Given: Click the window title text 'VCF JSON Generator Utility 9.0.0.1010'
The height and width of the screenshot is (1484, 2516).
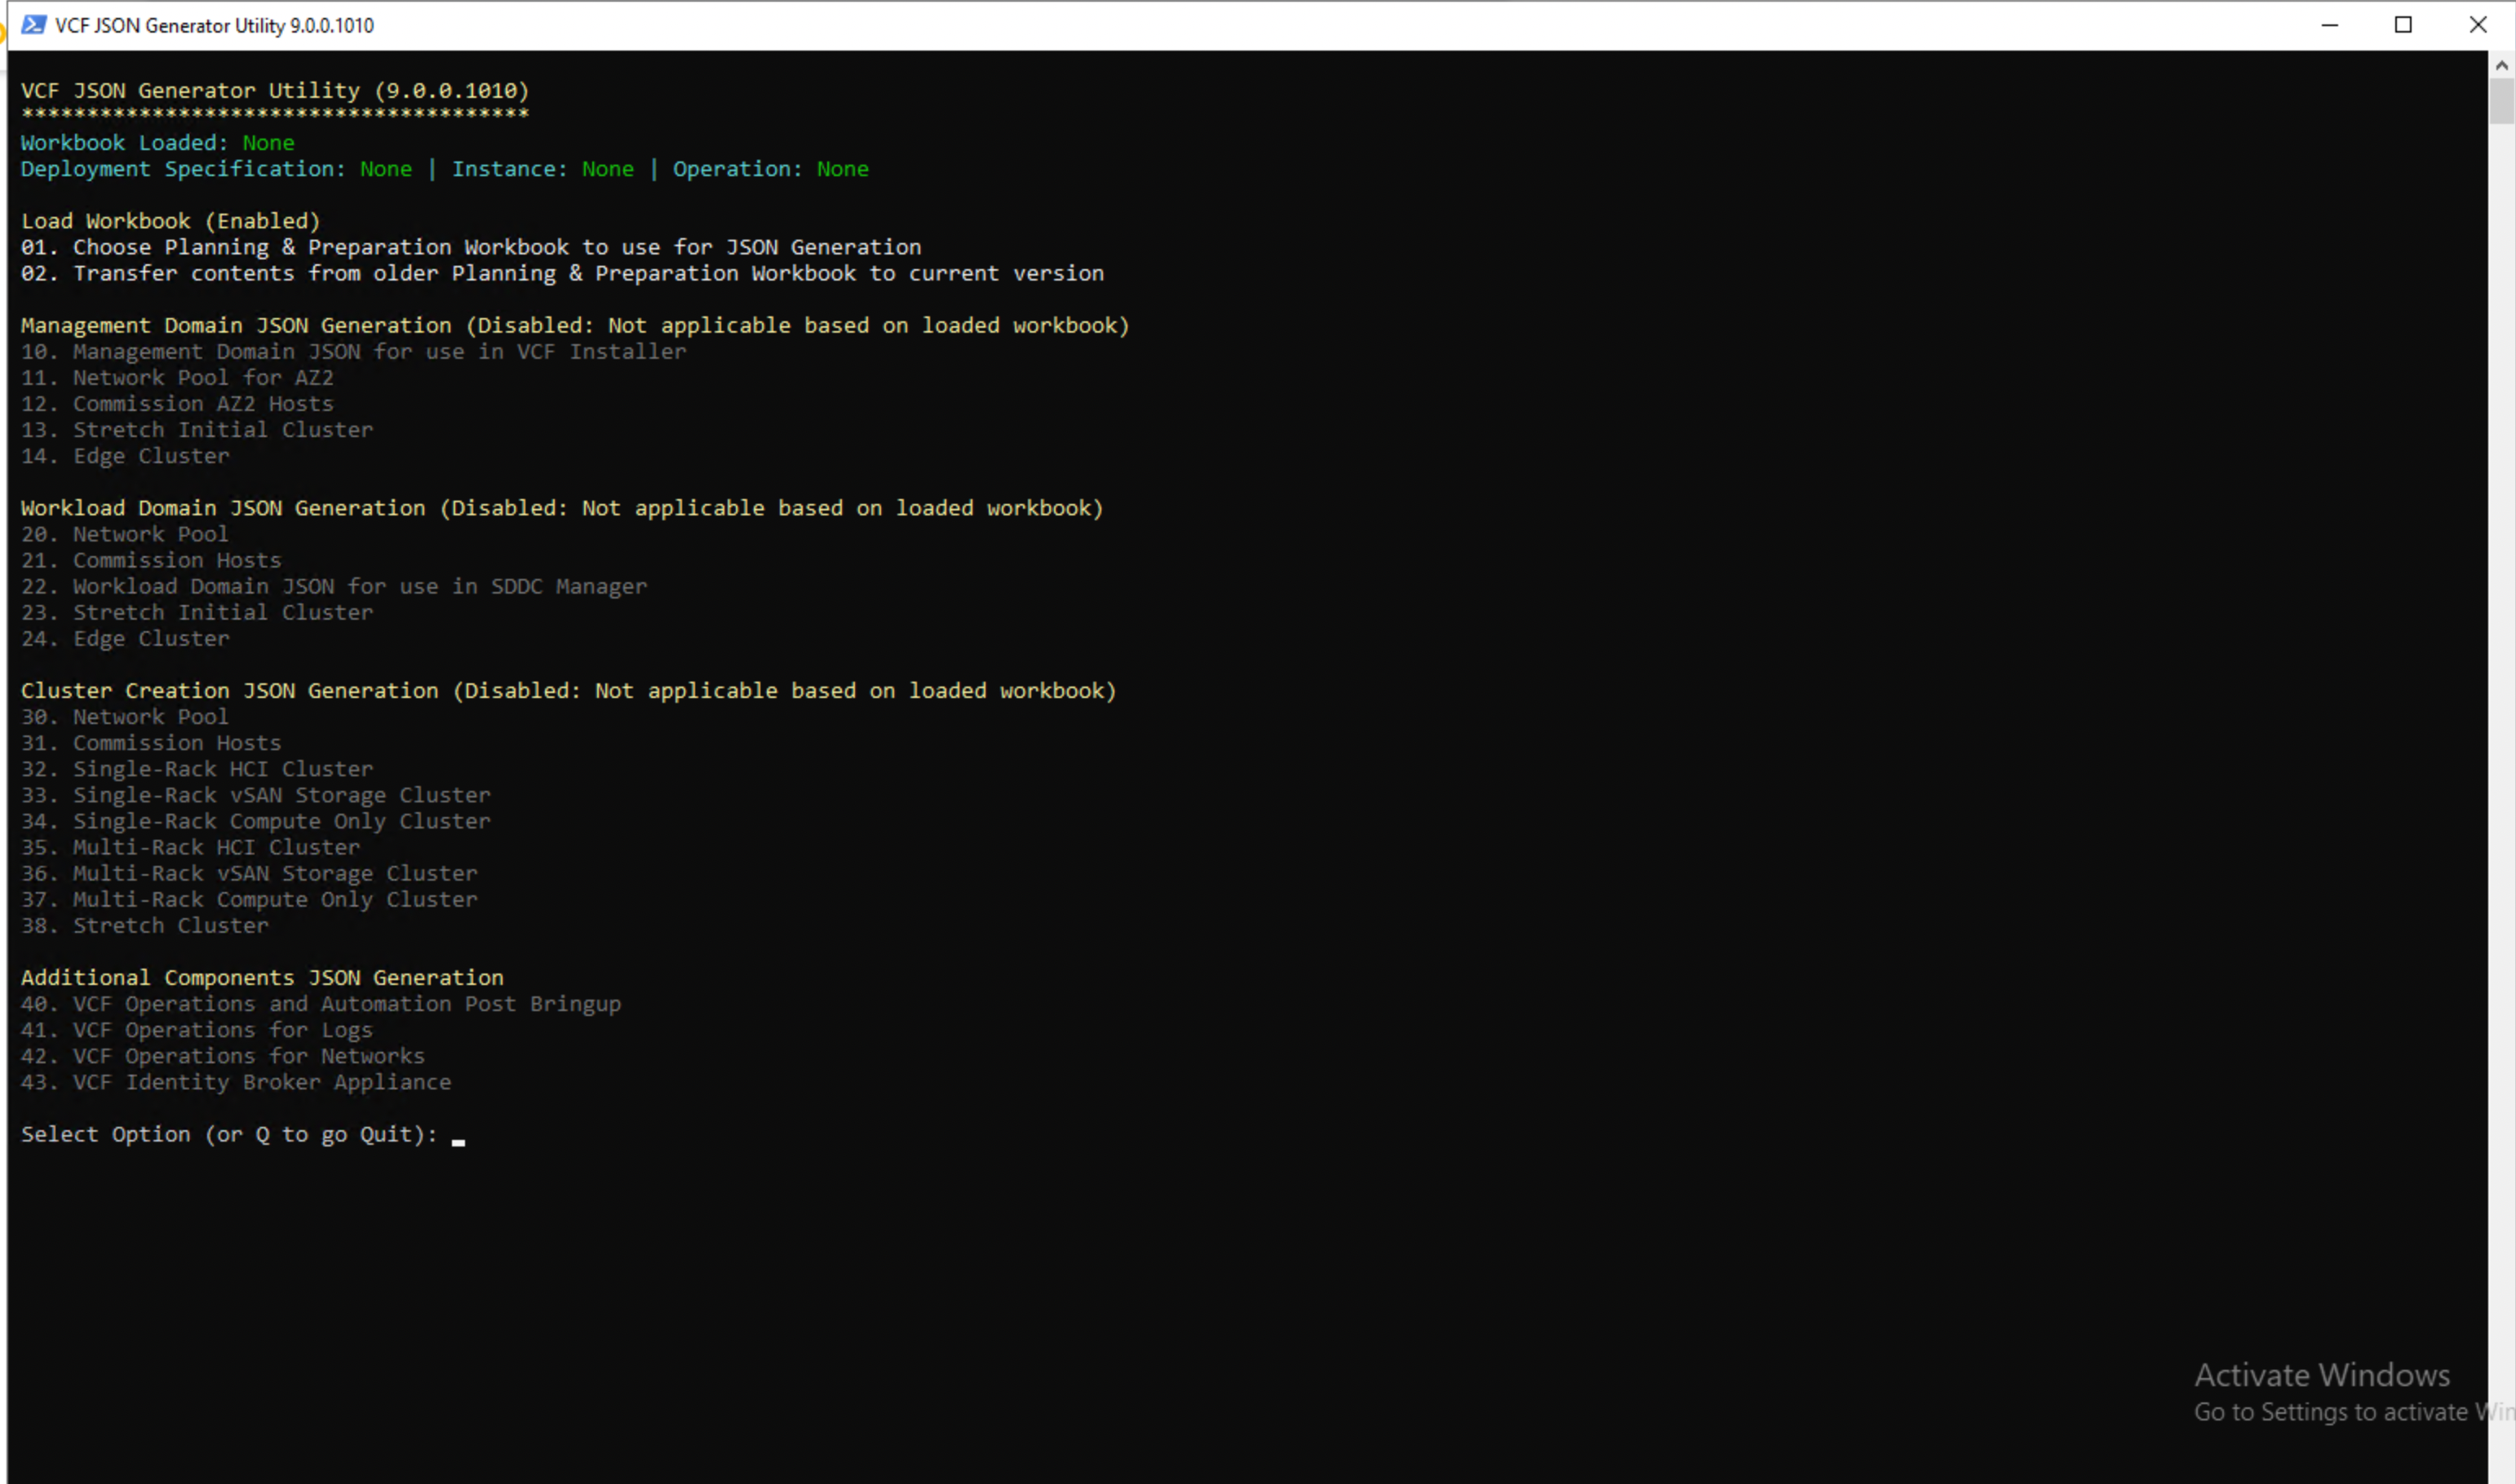Looking at the screenshot, I should 214,25.
